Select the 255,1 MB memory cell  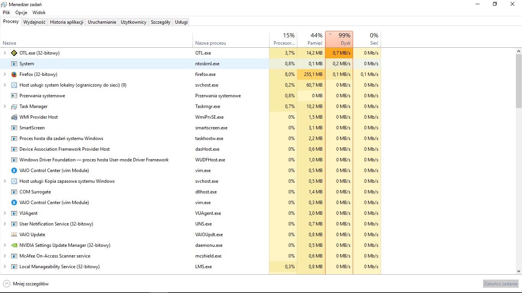tap(311, 74)
